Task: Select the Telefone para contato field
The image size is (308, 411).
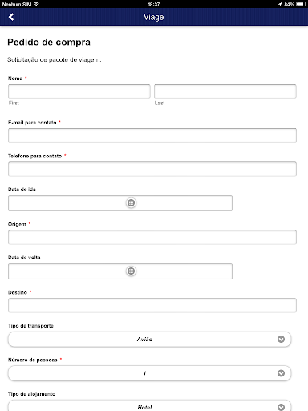Action: pos(152,169)
